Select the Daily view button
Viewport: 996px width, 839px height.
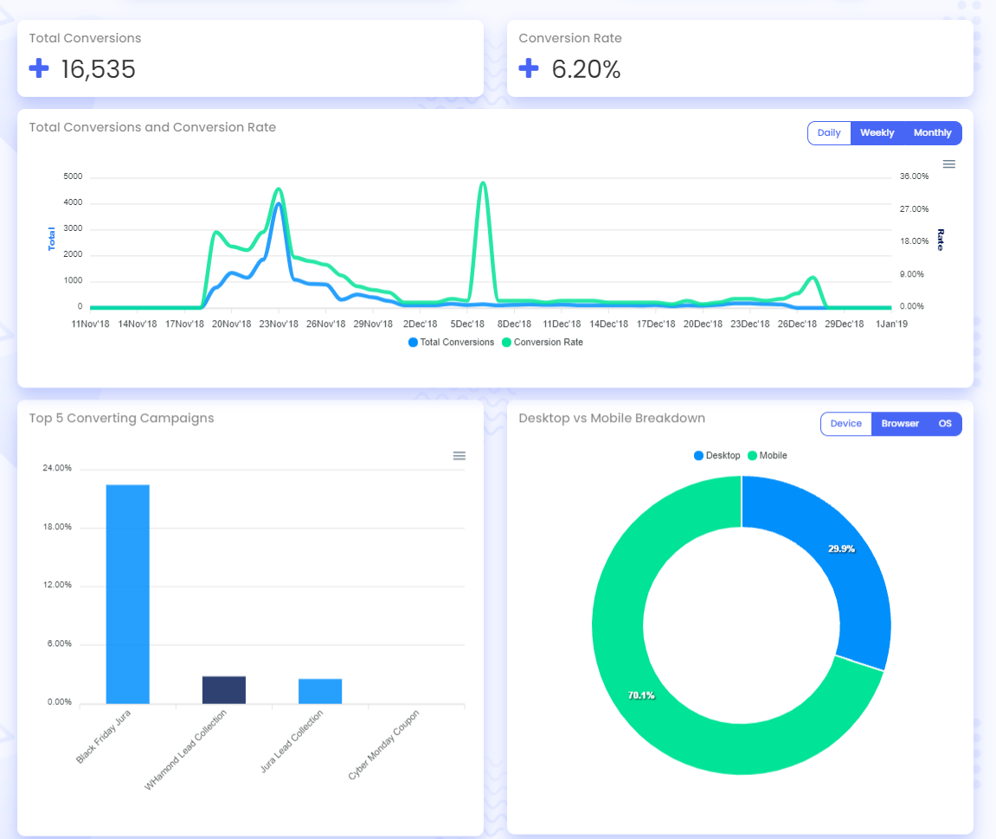[829, 132]
